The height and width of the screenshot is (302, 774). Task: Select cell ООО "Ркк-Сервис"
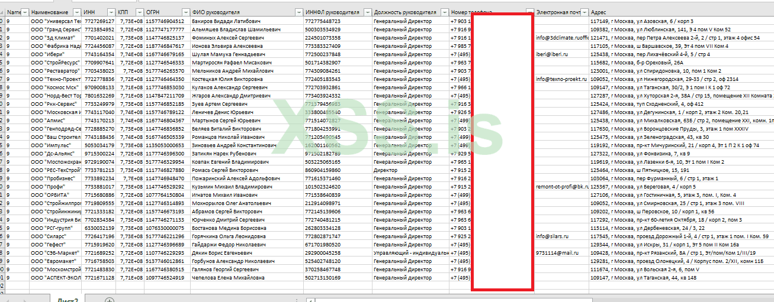(56, 103)
